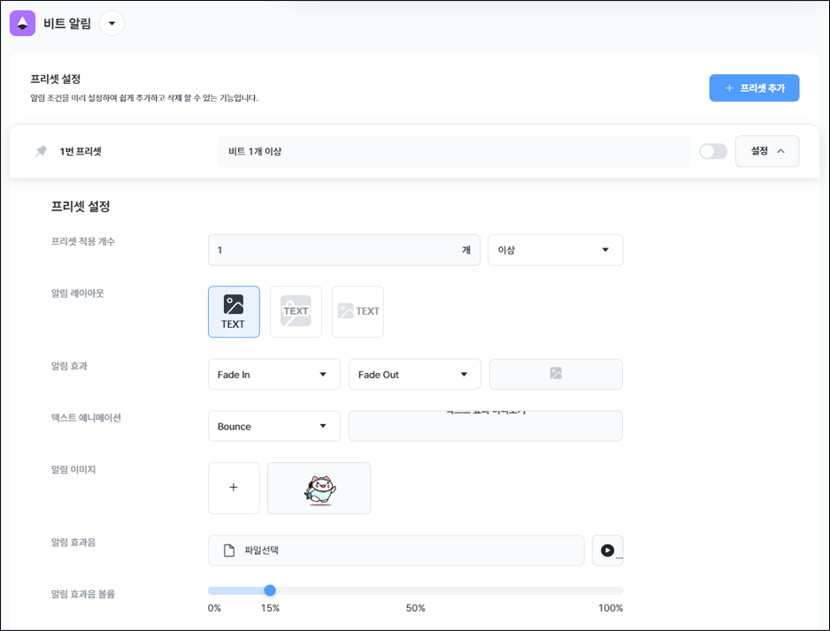Viewport: 830px width, 631px height.
Task: Select image-above-text alert layout
Action: pos(234,312)
